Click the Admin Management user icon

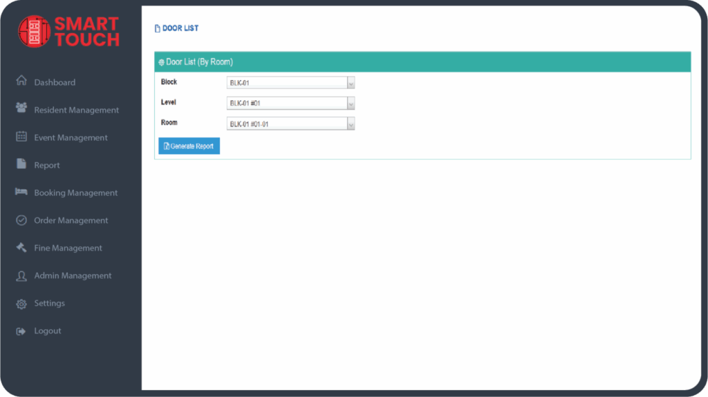[21, 275]
